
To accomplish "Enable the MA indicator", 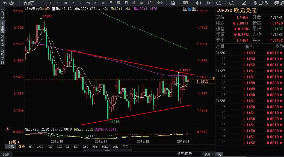I will click(31, 147).
